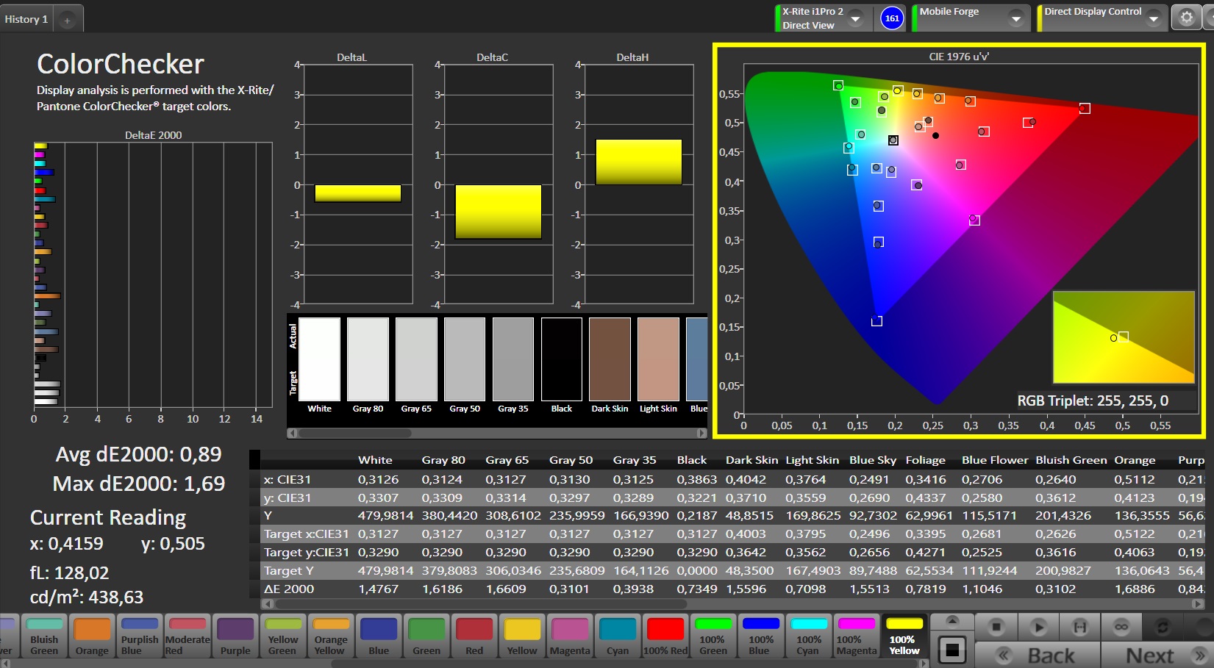1214x668 pixels.
Task: Expand the Mobile Forge source dropdown
Action: tap(1015, 18)
